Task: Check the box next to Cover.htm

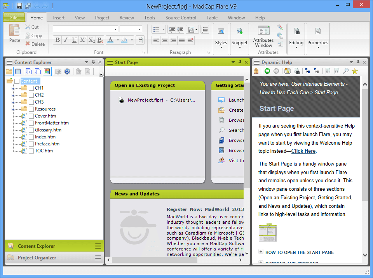Action: point(31,116)
